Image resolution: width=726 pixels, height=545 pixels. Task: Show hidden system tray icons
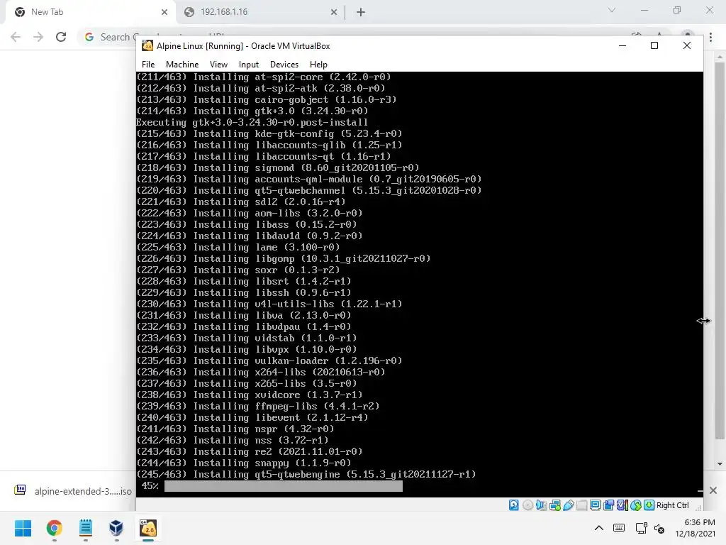(598, 528)
